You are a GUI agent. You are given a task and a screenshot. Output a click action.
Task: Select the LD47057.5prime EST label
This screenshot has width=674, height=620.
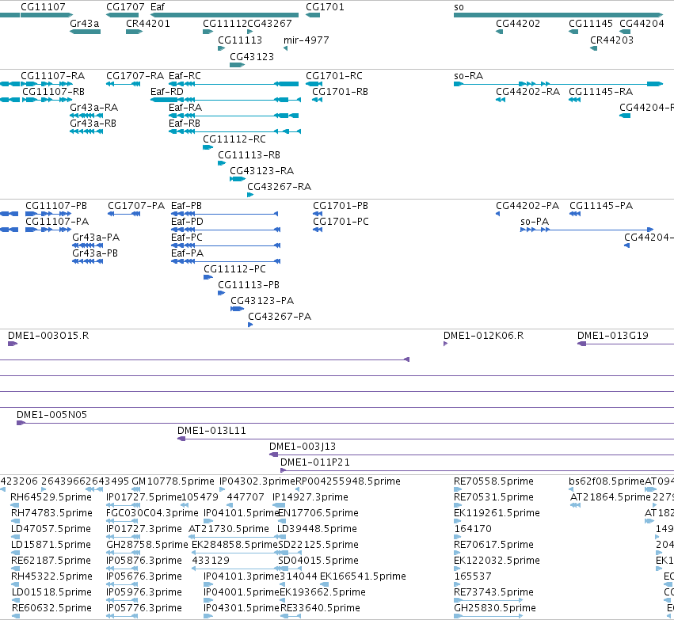coord(51,529)
